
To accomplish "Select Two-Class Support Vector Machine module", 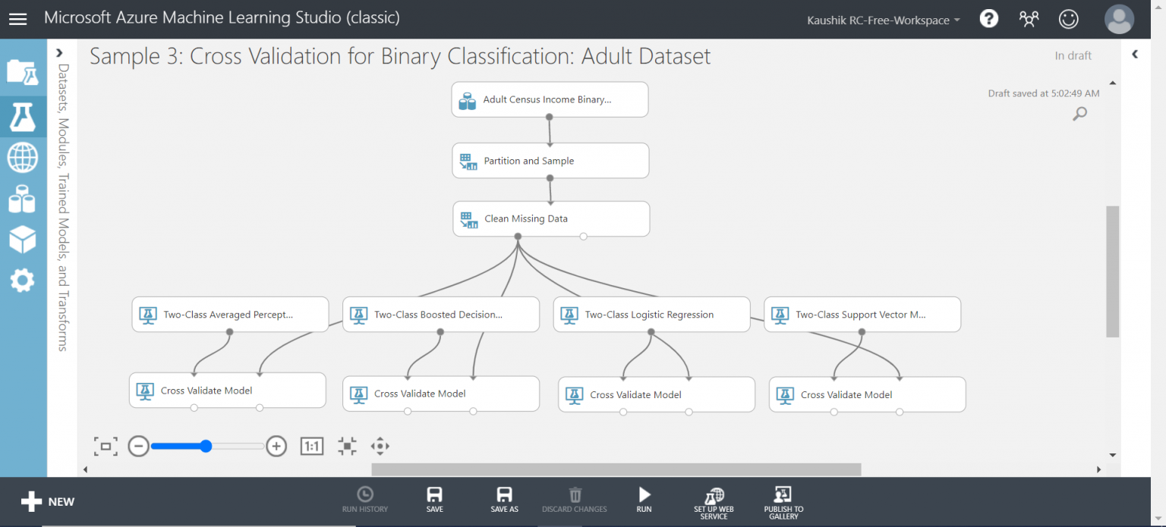I will point(862,314).
